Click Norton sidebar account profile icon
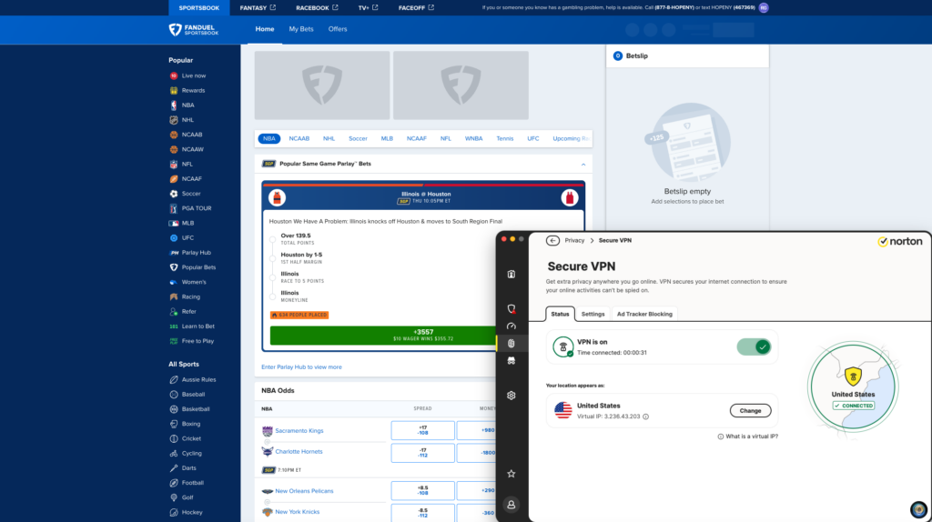Viewport: 932px width, 522px height. point(512,505)
